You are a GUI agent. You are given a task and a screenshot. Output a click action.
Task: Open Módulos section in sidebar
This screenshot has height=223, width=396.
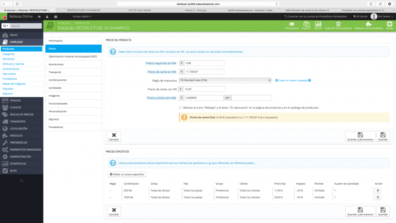[22, 135]
